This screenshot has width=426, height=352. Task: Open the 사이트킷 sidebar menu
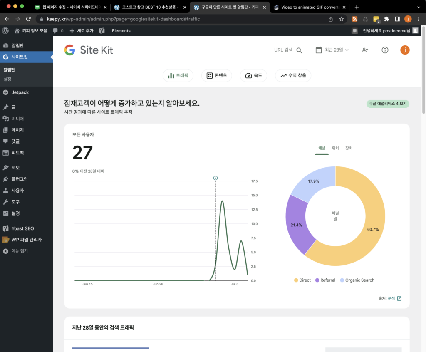pos(26,57)
